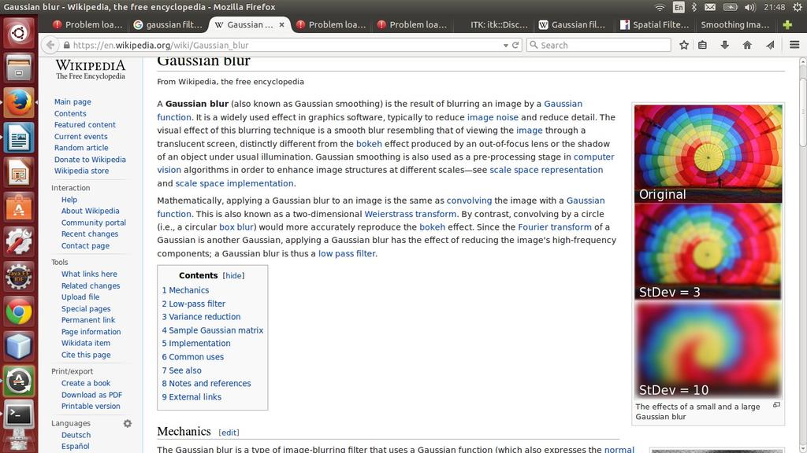Open Bluetooth indicator in top panel

click(x=694, y=7)
